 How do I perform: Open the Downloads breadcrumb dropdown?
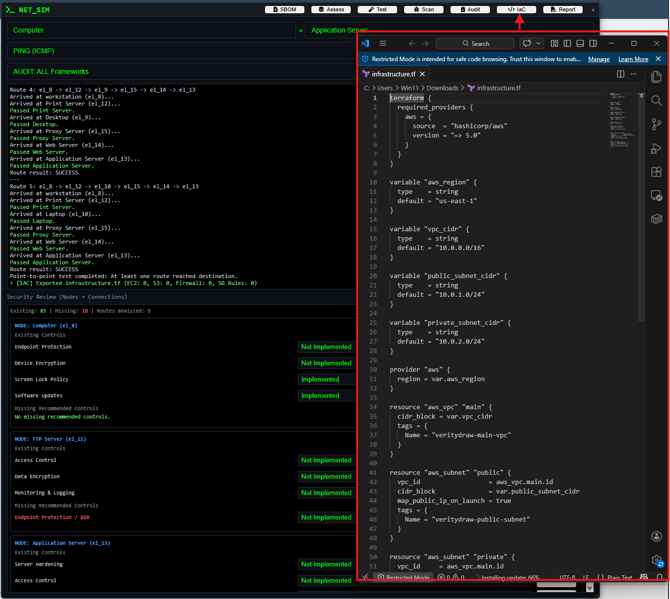pyautogui.click(x=443, y=88)
